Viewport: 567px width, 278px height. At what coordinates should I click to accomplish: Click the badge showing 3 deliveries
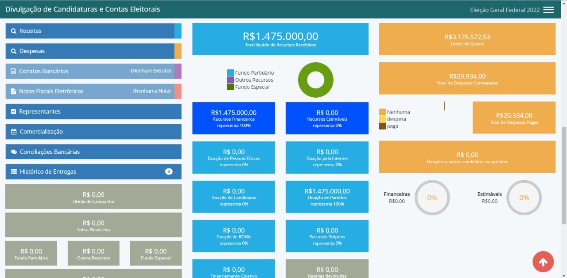point(169,171)
